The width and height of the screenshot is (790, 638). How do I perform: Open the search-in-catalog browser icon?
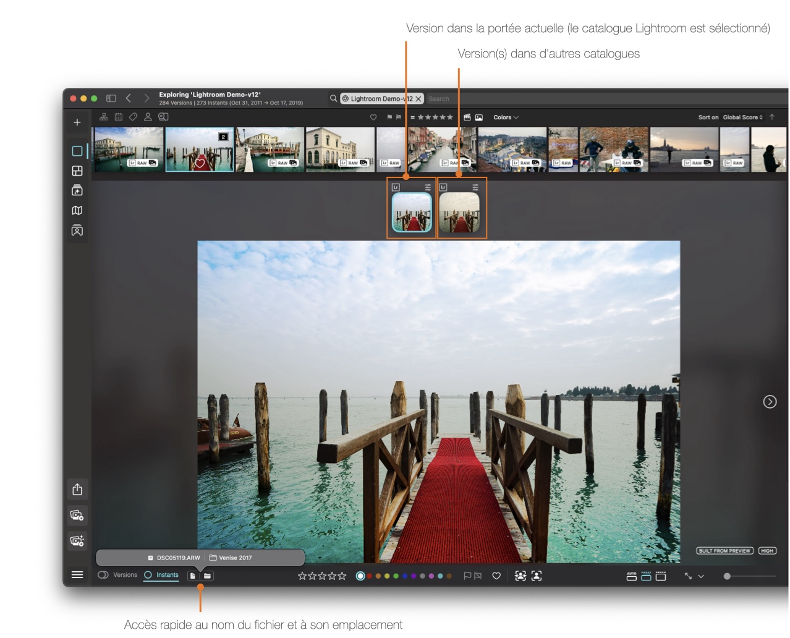163,117
